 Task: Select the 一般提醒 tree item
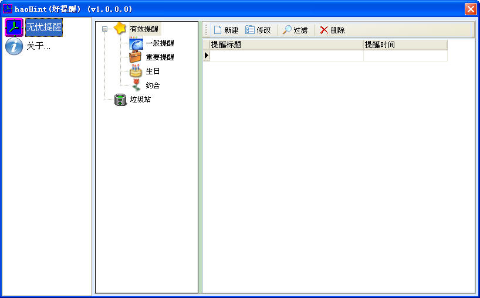click(160, 43)
